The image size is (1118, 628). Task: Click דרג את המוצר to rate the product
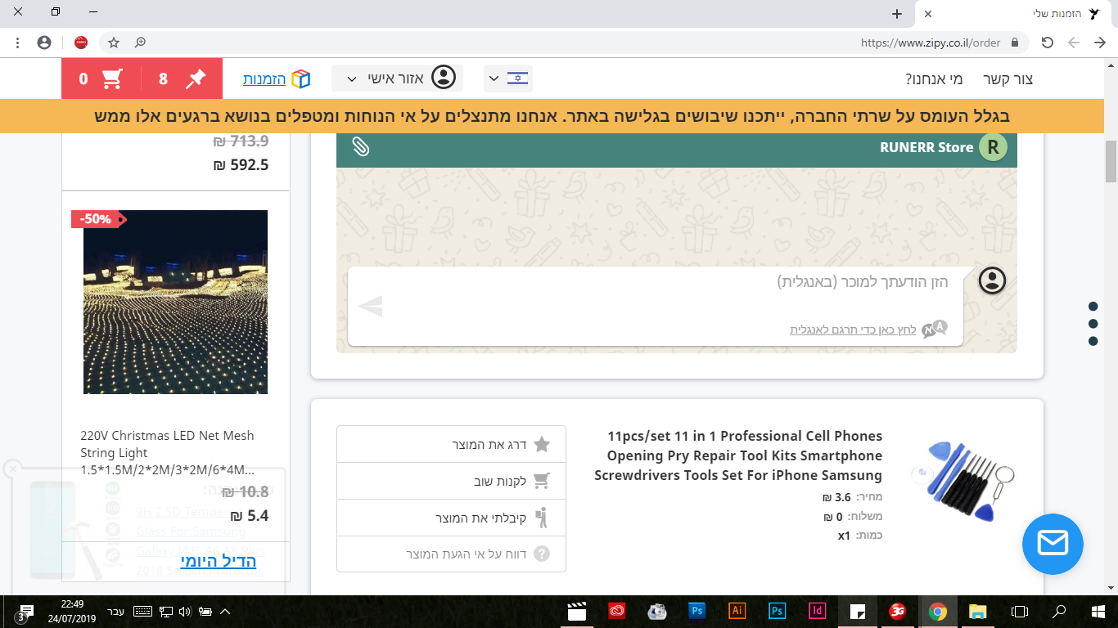click(451, 445)
